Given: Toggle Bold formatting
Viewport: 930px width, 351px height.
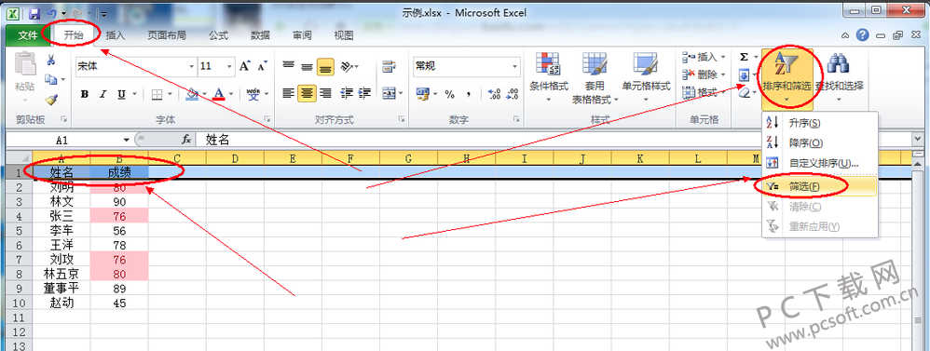Looking at the screenshot, I should (85, 94).
